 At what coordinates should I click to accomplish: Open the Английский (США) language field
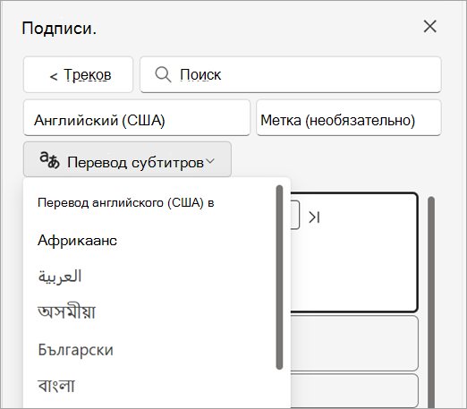pyautogui.click(x=137, y=118)
